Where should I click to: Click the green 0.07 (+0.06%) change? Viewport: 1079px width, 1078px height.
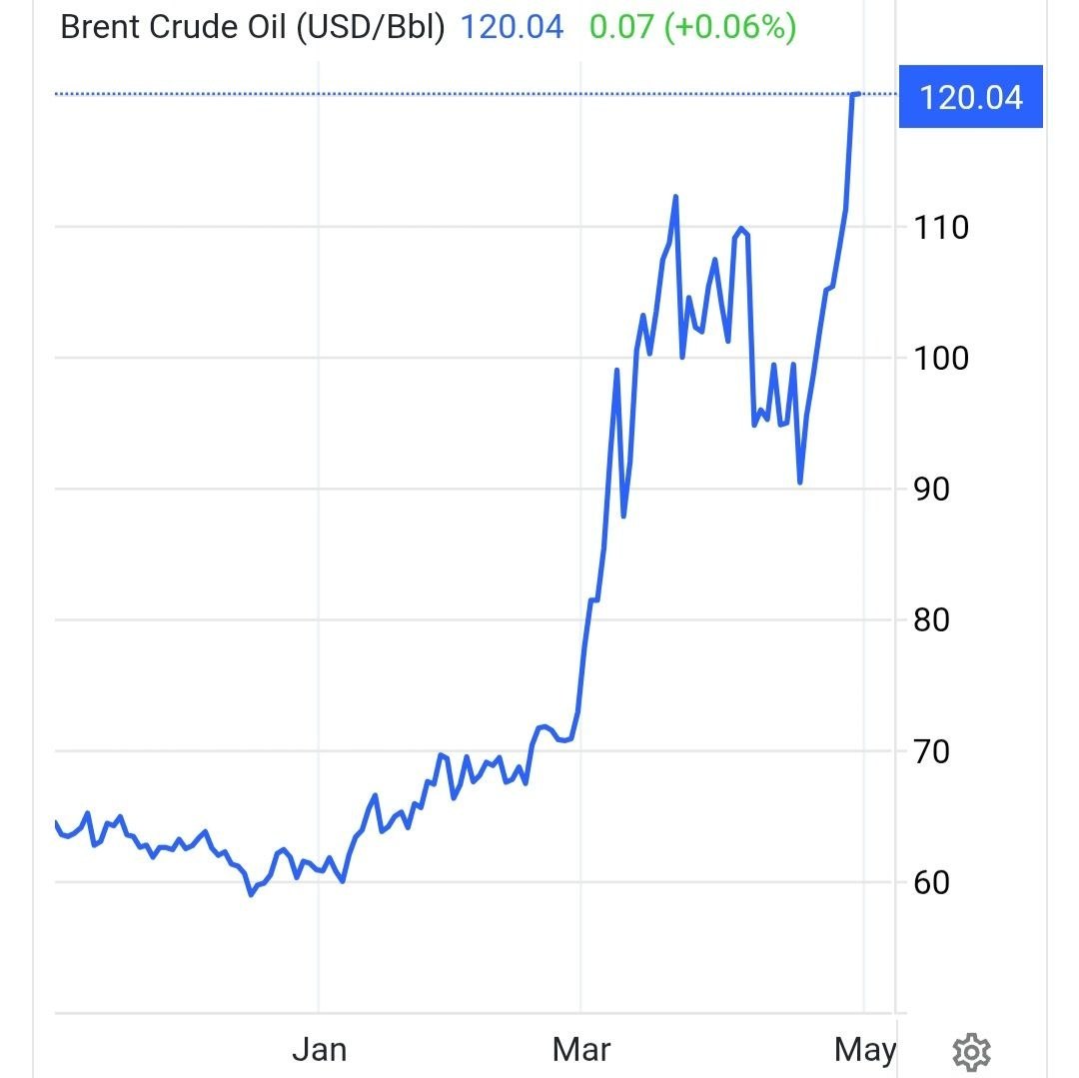click(692, 27)
